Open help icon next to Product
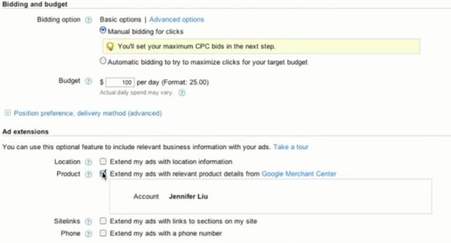Image resolution: width=451 pixels, height=243 pixels. pyautogui.click(x=89, y=174)
